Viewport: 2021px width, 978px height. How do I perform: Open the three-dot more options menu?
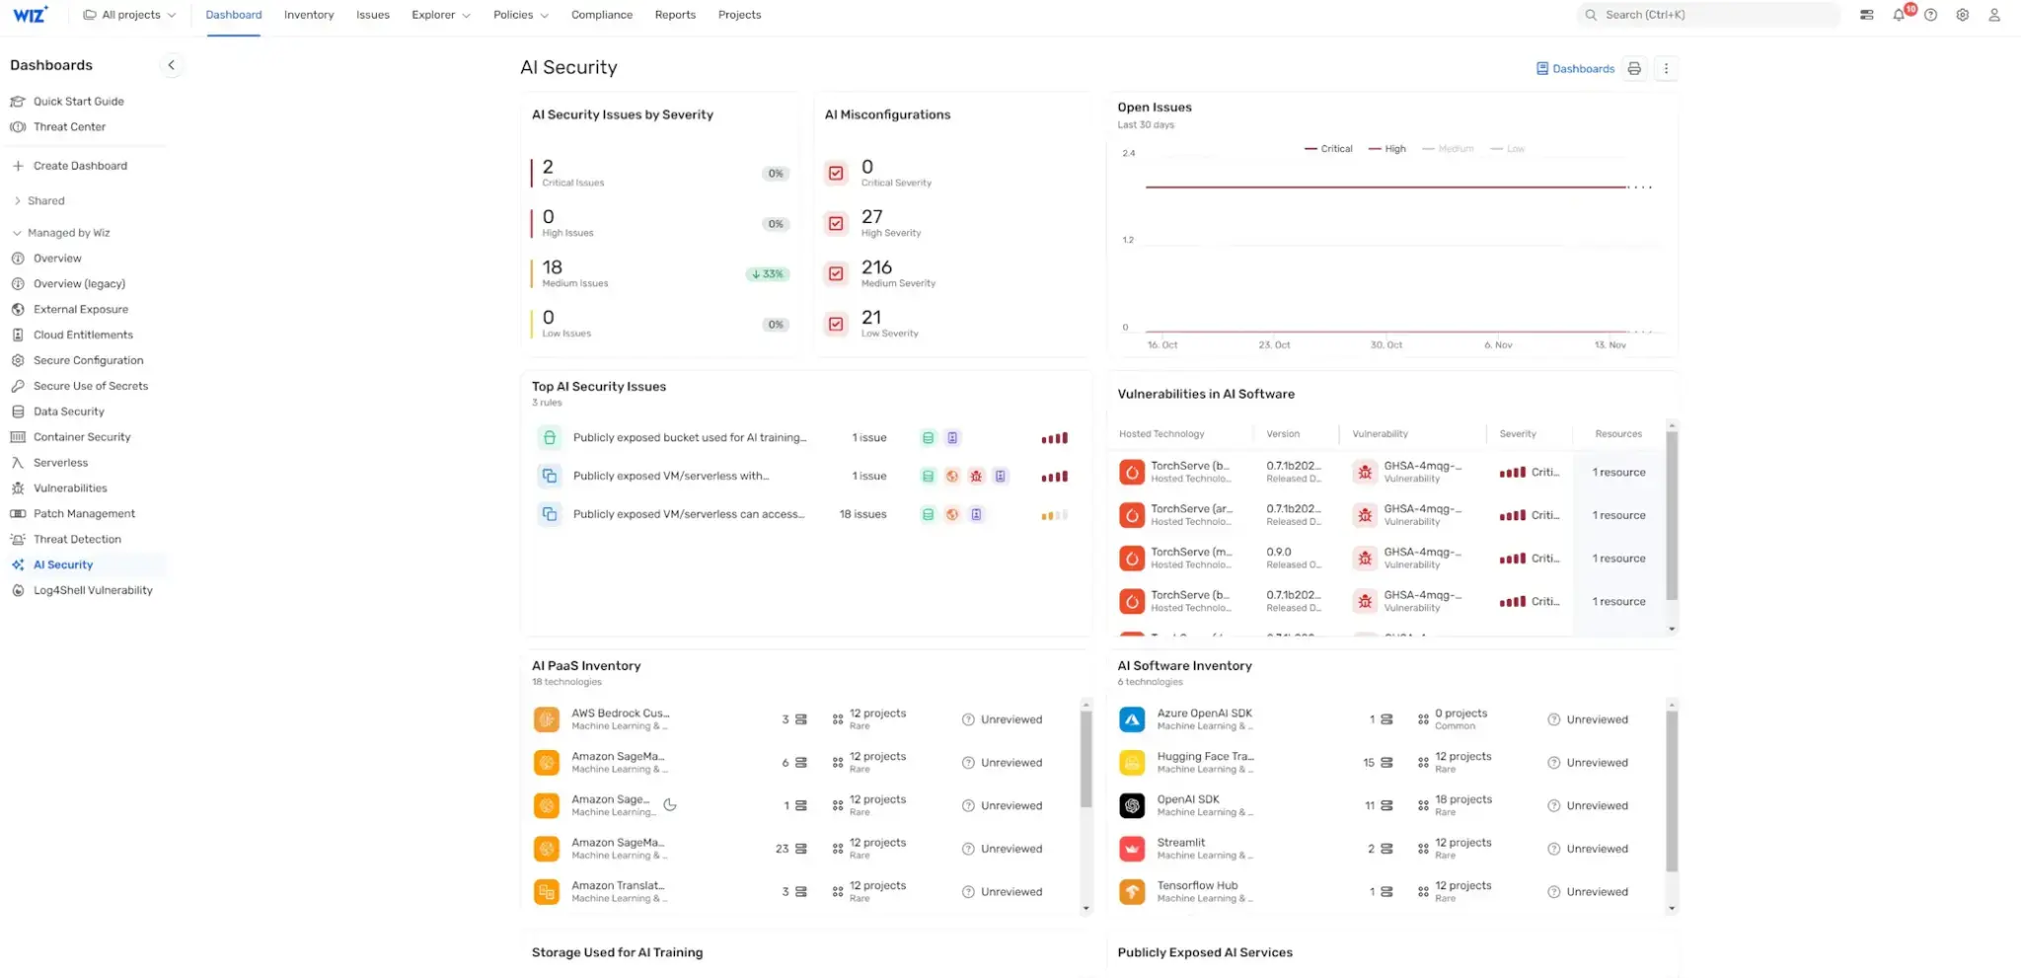coord(1666,68)
